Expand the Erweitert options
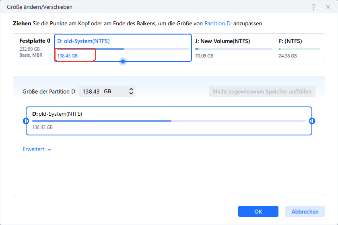 37,149
